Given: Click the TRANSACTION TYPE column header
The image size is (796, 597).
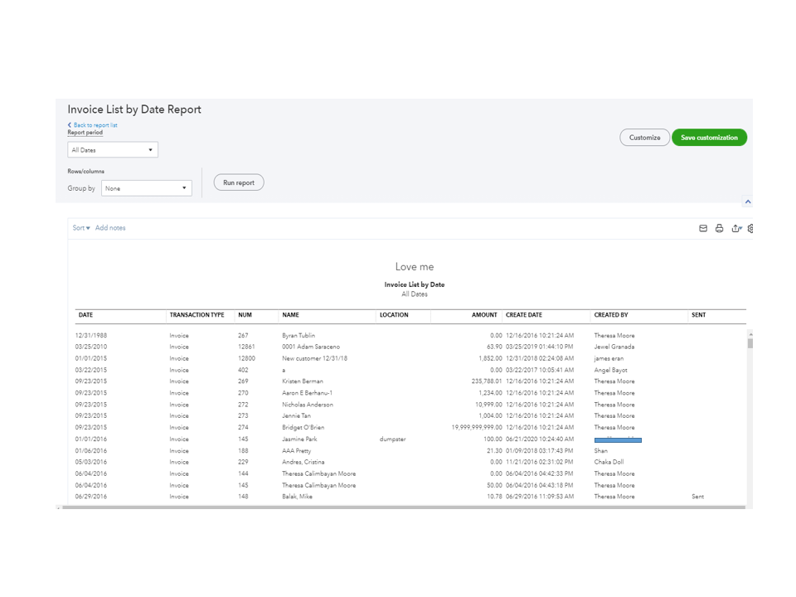Looking at the screenshot, I should 197,315.
